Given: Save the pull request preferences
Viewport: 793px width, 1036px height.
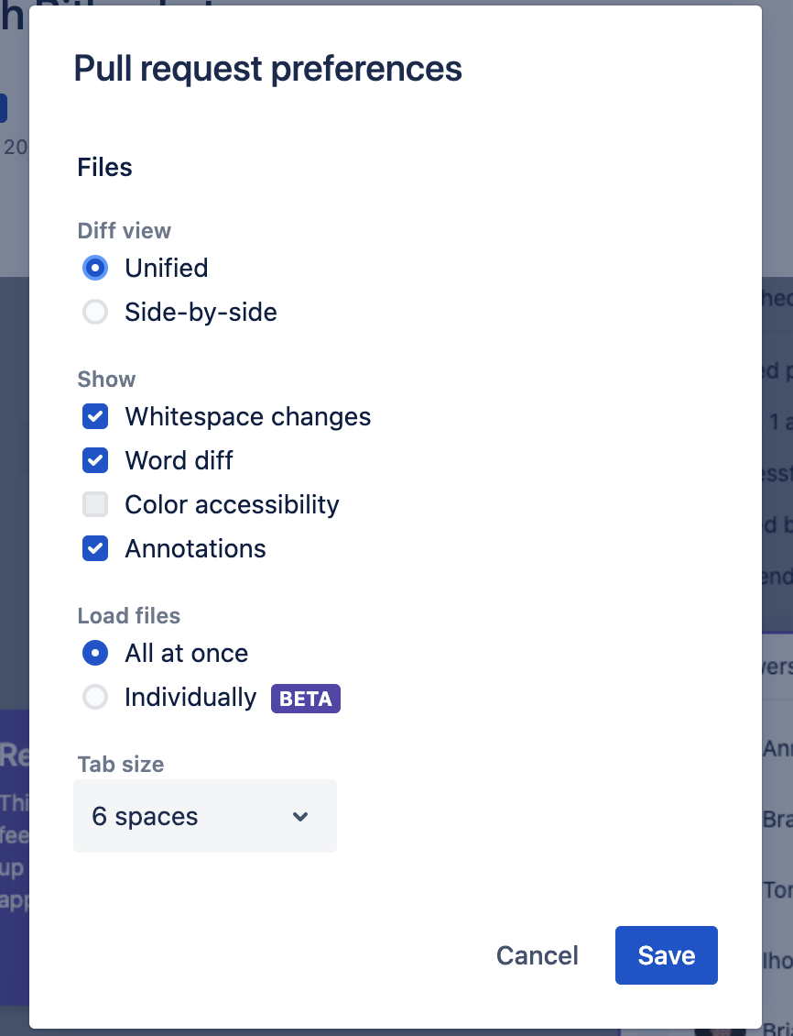Looking at the screenshot, I should [x=666, y=954].
